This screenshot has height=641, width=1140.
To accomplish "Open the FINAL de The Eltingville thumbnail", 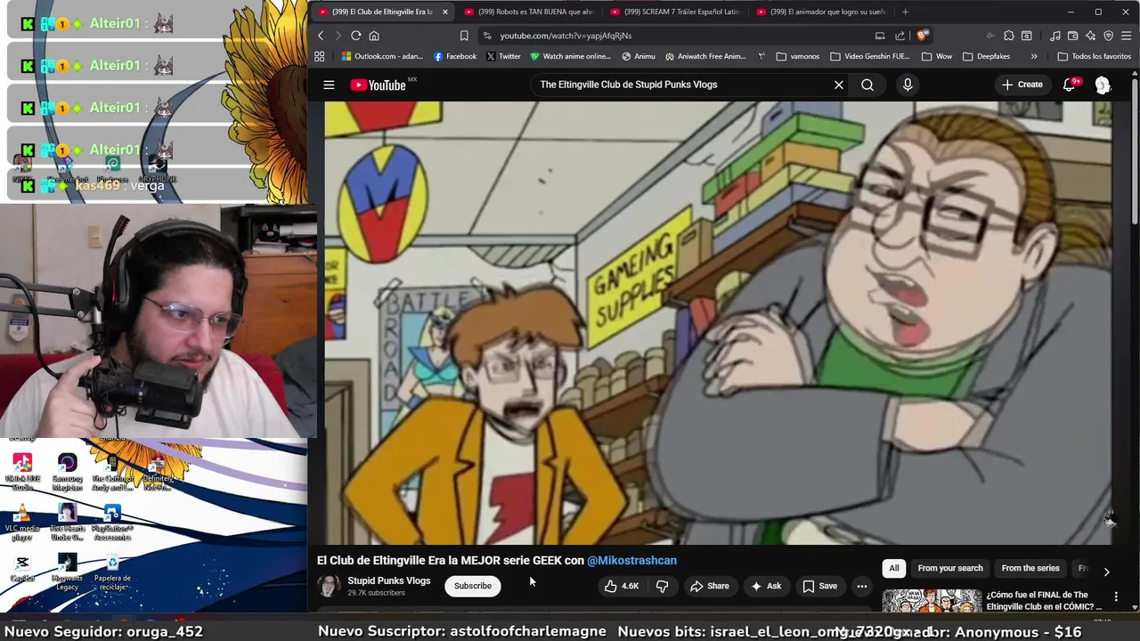I will click(x=932, y=602).
